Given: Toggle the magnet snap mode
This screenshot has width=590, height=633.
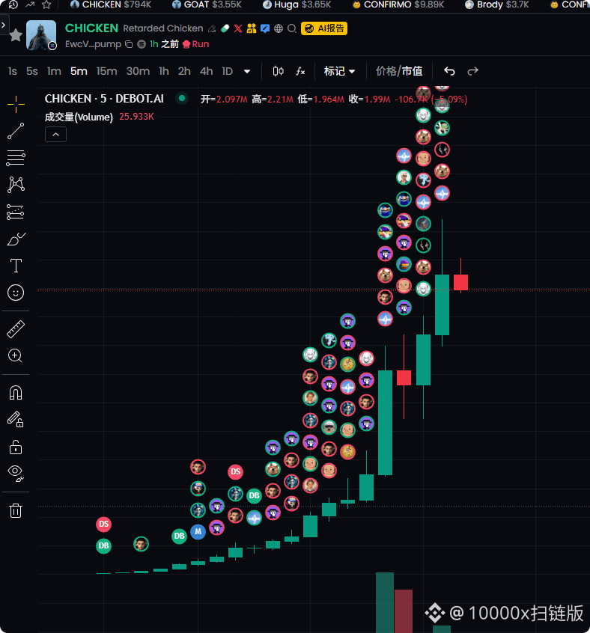Looking at the screenshot, I should (16, 392).
